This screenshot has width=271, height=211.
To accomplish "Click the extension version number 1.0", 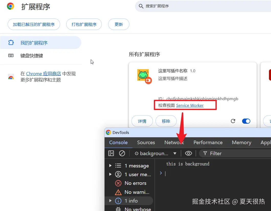I will 193,71.
